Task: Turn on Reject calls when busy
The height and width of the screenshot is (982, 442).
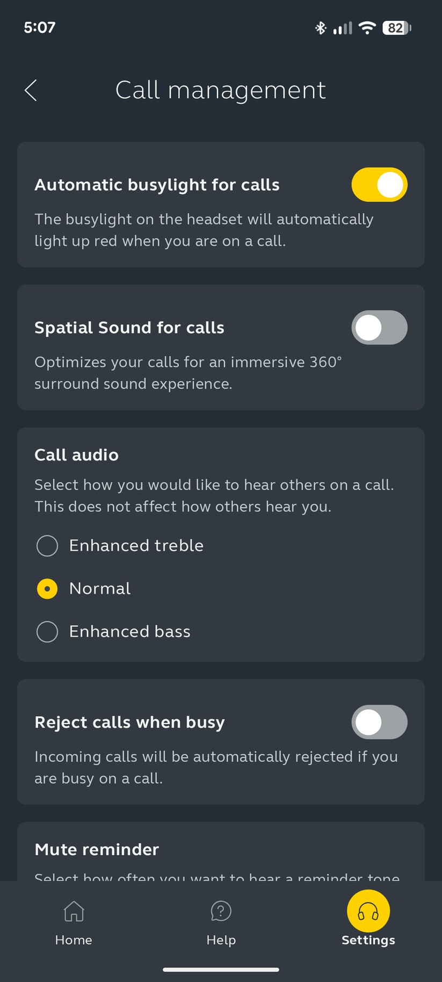Action: [379, 722]
